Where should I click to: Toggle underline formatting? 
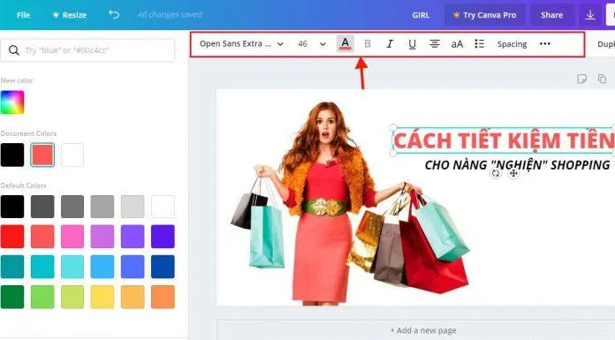(x=412, y=44)
